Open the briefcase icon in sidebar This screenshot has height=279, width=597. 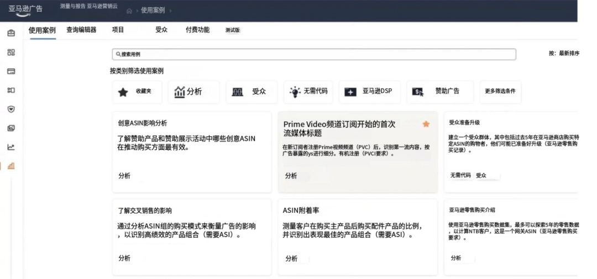[11, 34]
